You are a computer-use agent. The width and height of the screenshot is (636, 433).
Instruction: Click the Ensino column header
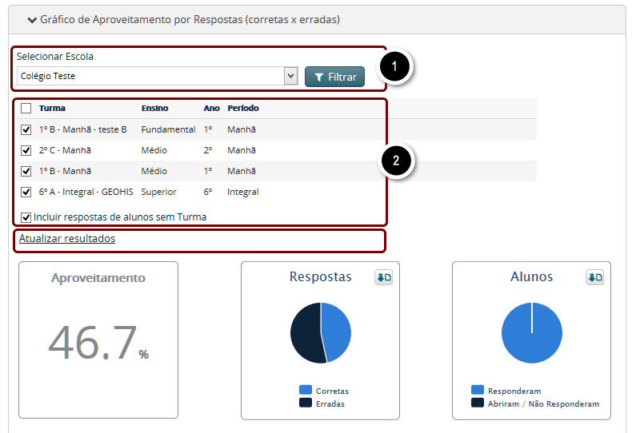coord(154,109)
